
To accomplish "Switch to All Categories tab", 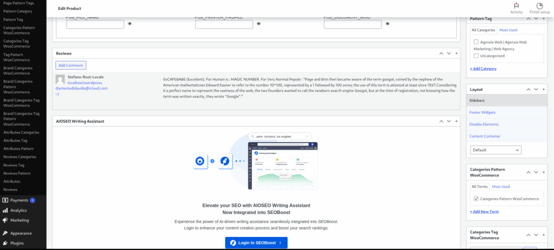I will (x=483, y=30).
